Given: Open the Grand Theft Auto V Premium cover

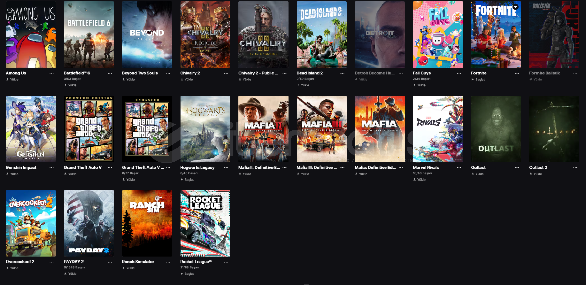Looking at the screenshot, I should click(89, 129).
